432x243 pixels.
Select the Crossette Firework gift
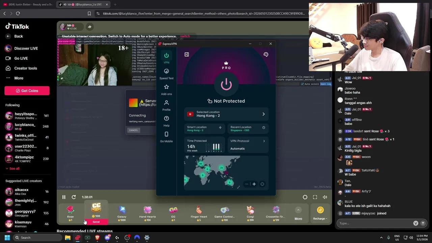[x=276, y=213]
